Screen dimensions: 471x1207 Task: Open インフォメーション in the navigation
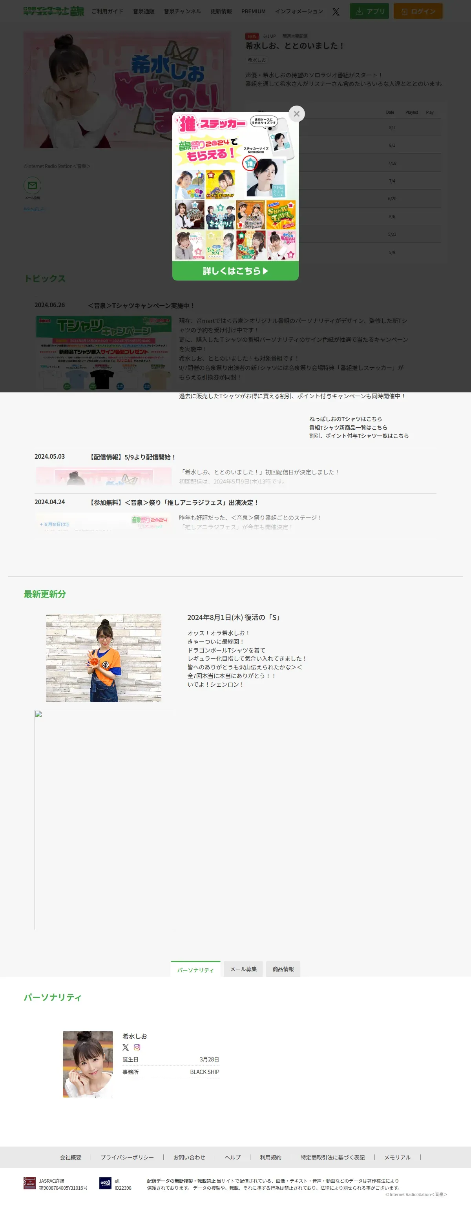(x=299, y=11)
